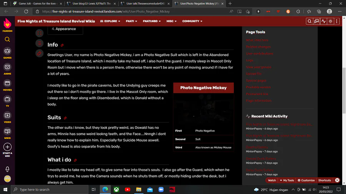The image size is (346, 194).
Task: Close the bottom wiki toolbar
Action: (337, 180)
